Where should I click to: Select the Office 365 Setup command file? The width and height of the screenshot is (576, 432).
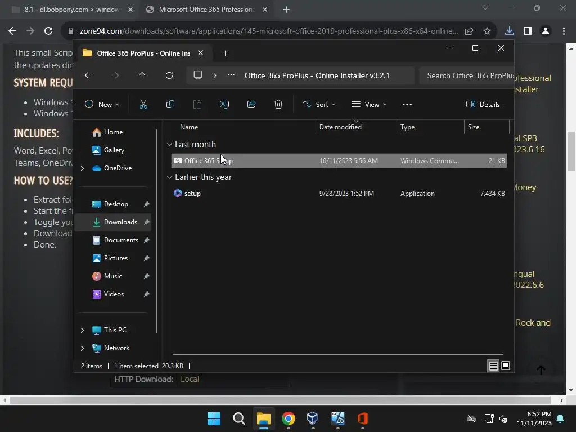(339, 161)
